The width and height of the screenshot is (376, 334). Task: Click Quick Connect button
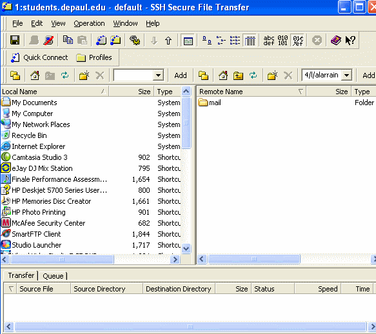39,57
